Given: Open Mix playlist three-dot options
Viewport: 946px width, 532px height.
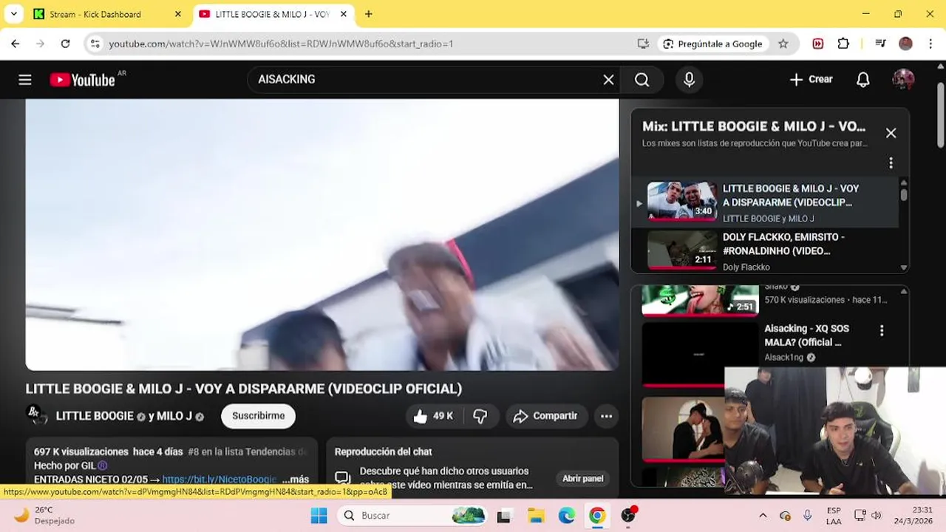Looking at the screenshot, I should pyautogui.click(x=891, y=163).
